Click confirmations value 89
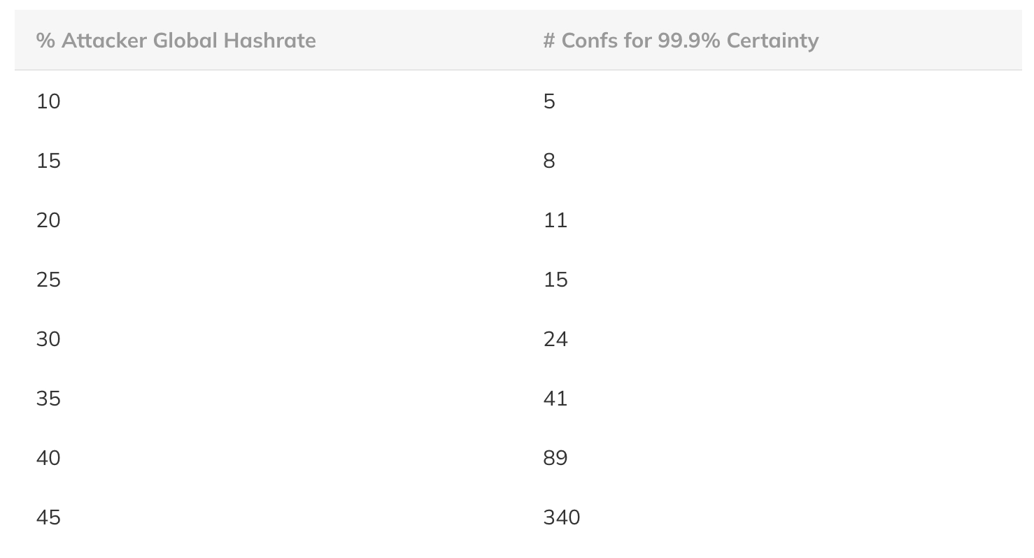 click(555, 458)
